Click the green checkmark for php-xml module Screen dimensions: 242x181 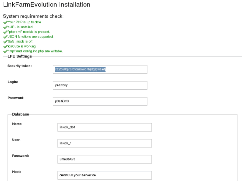point(5,32)
